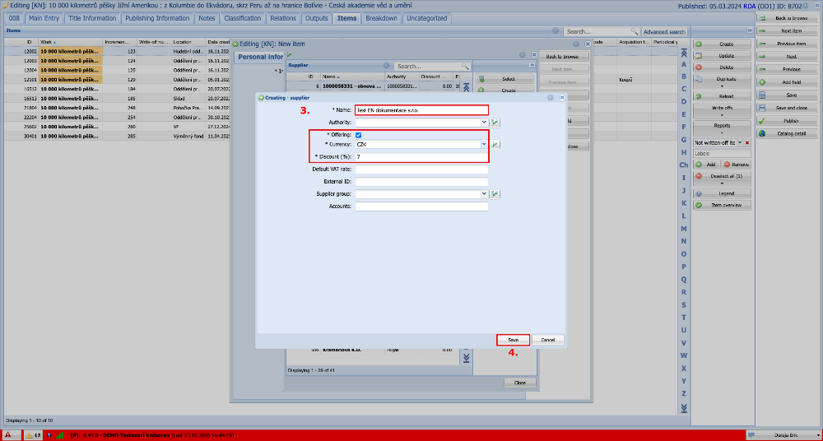Switch to the Breakdown tab
The width and height of the screenshot is (823, 441).
pos(380,18)
